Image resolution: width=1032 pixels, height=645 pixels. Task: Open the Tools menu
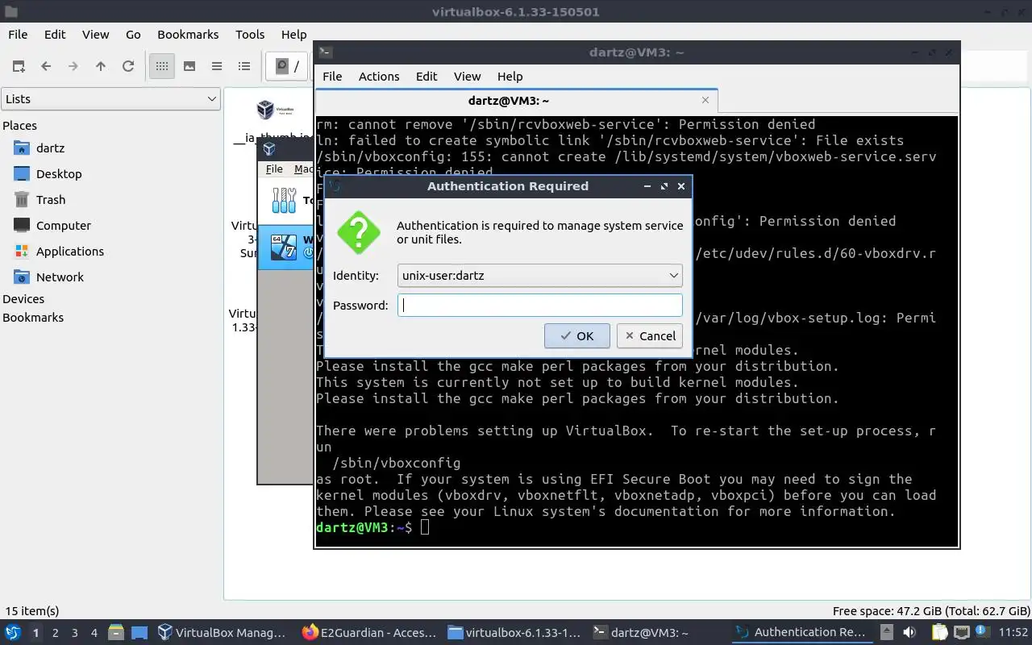(250, 35)
